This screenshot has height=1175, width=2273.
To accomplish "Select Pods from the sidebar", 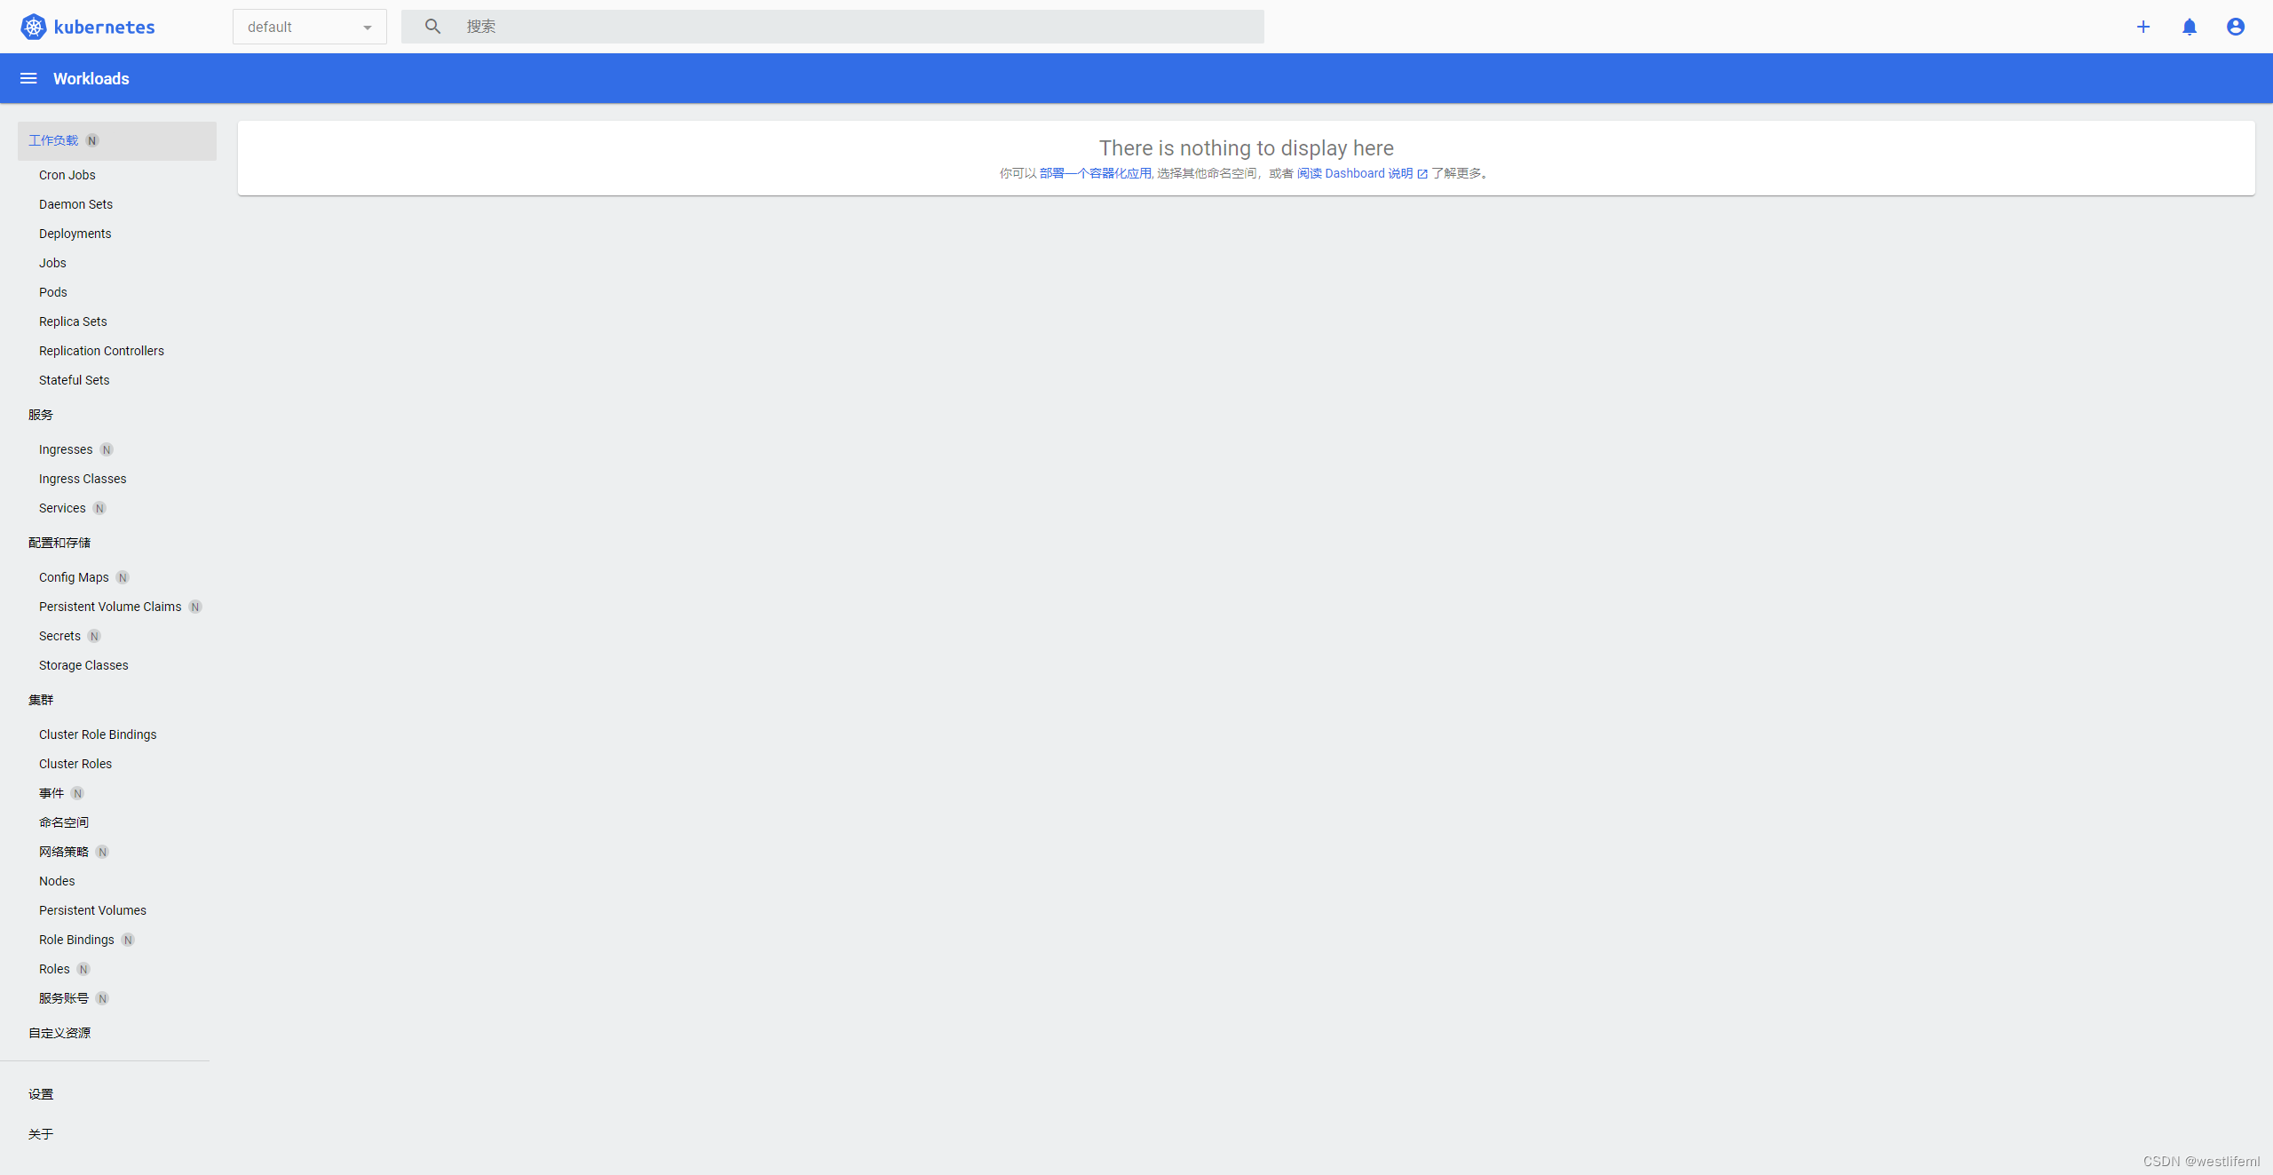I will (52, 292).
